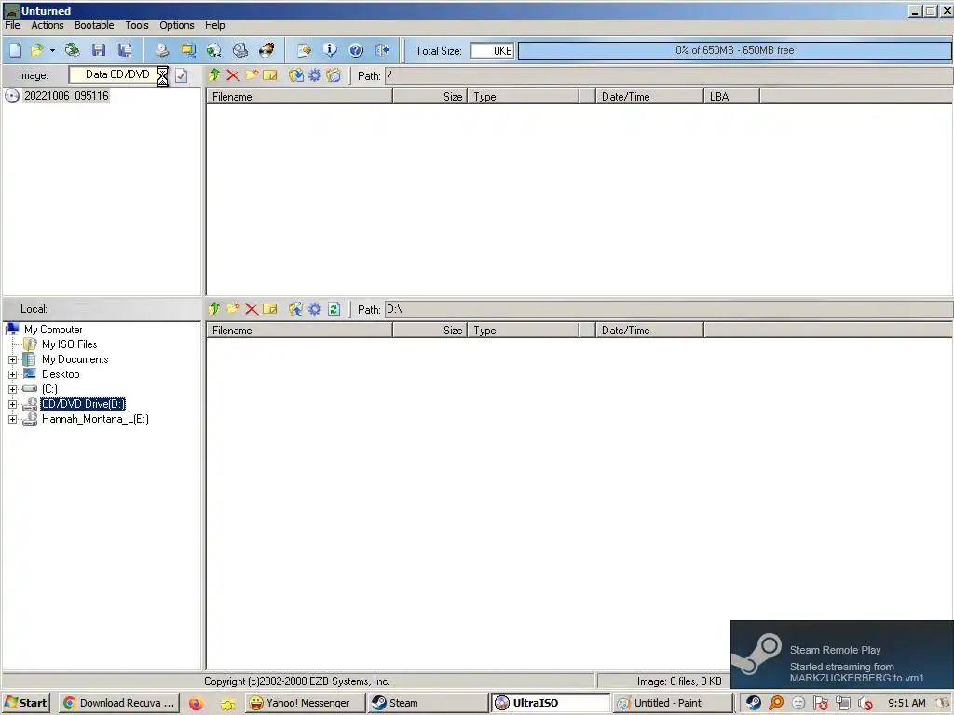Click the folder-and-disc icon left of image Path
The height and width of the screenshot is (715, 954).
click(334, 75)
